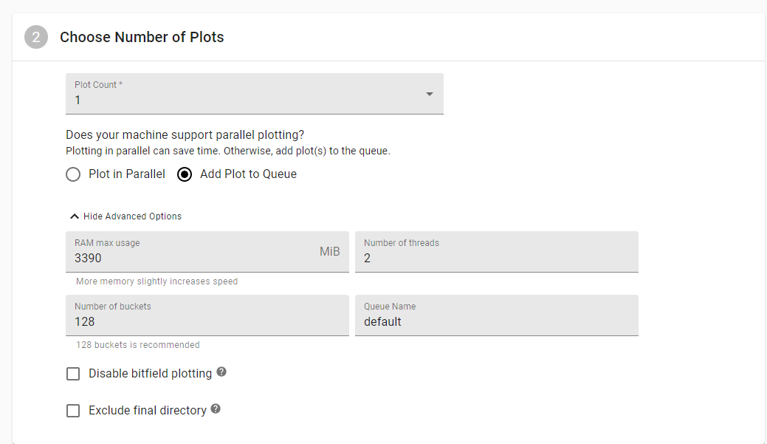Focus the RAM max usage field
The image size is (767, 444).
click(x=207, y=252)
